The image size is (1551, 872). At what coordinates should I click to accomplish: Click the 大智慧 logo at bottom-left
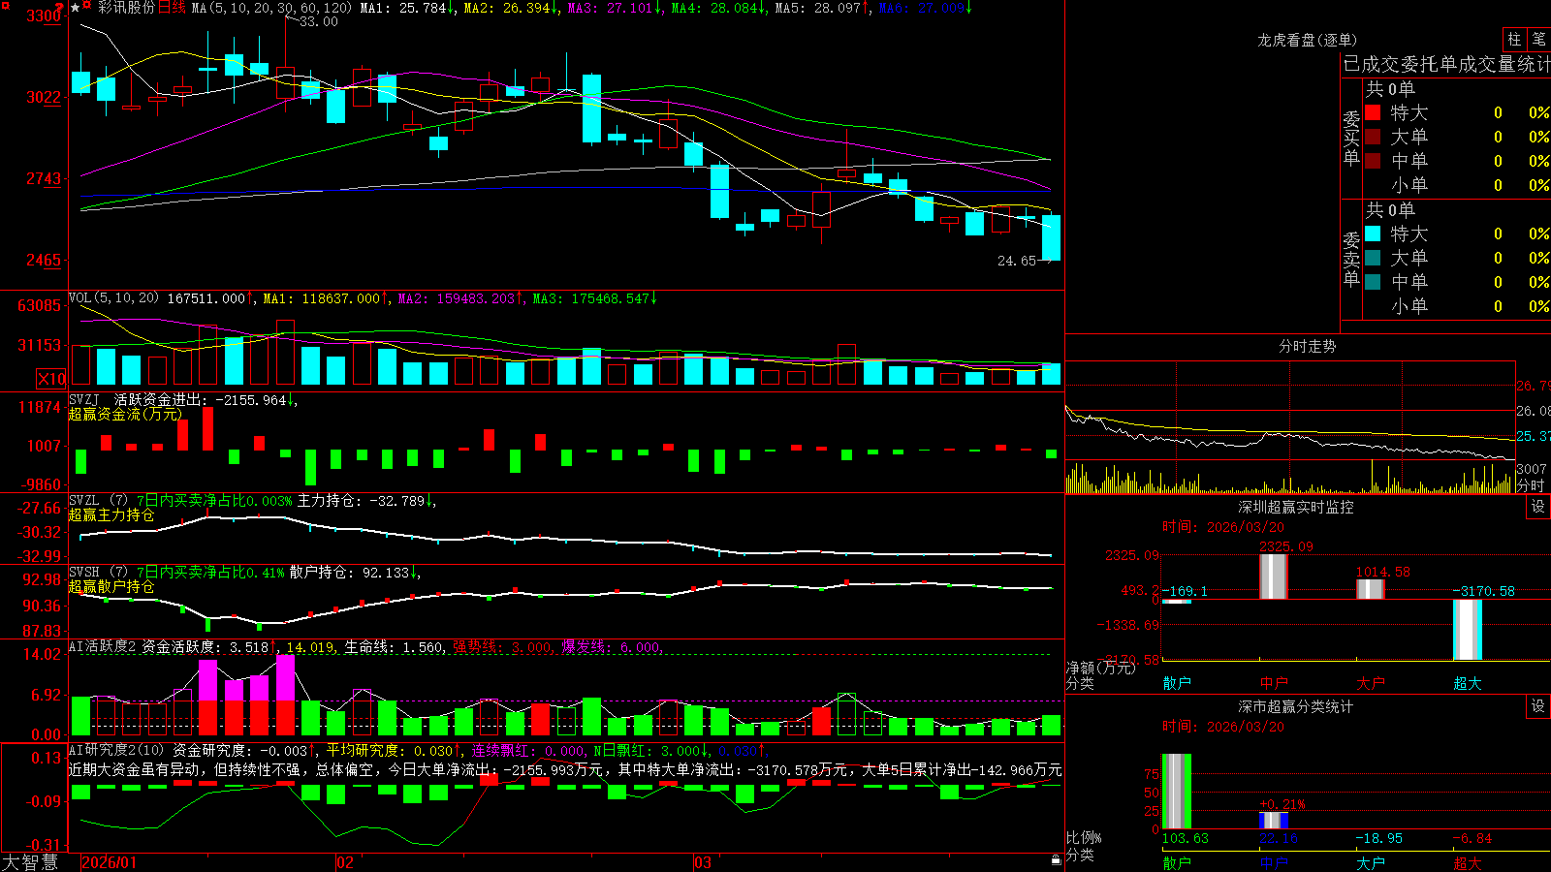pos(30,861)
